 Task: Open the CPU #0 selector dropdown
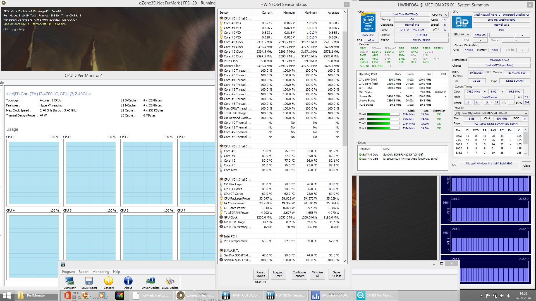coord(440,14)
